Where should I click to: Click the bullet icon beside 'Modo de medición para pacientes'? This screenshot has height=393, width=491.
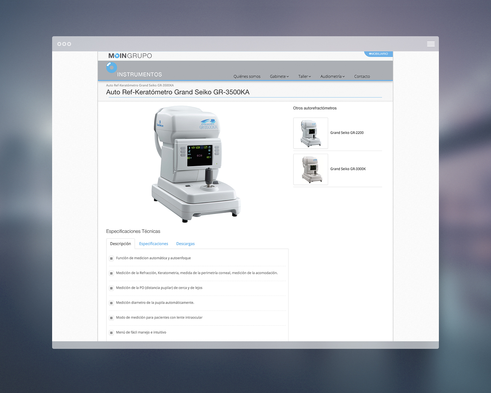(x=111, y=318)
